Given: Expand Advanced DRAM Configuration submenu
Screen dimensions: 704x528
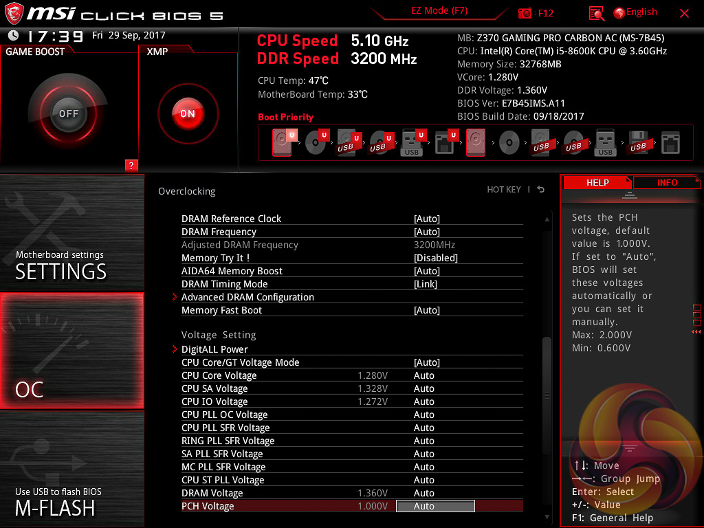Looking at the screenshot, I should click(247, 297).
